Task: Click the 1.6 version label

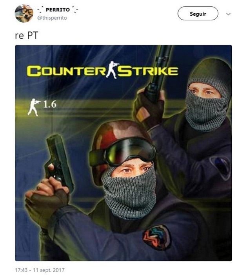Action: (50, 104)
